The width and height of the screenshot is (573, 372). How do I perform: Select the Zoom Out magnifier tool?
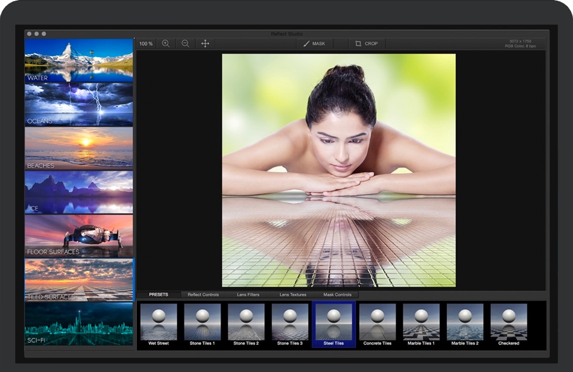coord(186,43)
